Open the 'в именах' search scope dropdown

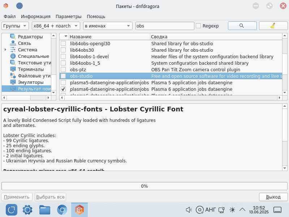pyautogui.click(x=108, y=26)
